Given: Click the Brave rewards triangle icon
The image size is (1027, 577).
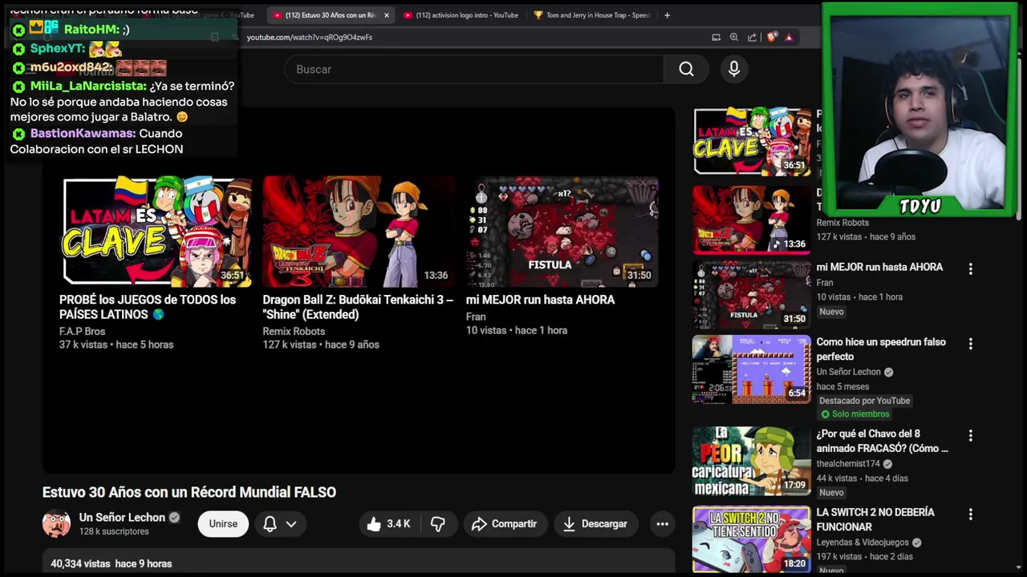Looking at the screenshot, I should 789,37.
